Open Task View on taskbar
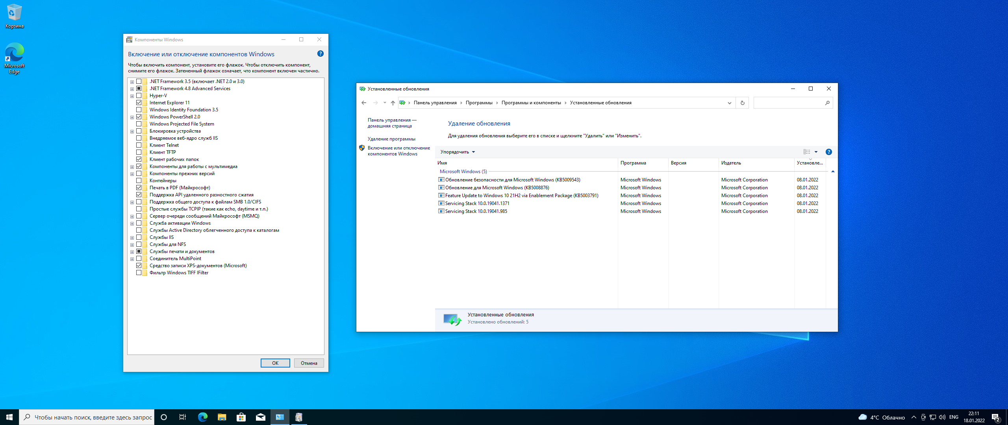The height and width of the screenshot is (425, 1008). point(183,417)
